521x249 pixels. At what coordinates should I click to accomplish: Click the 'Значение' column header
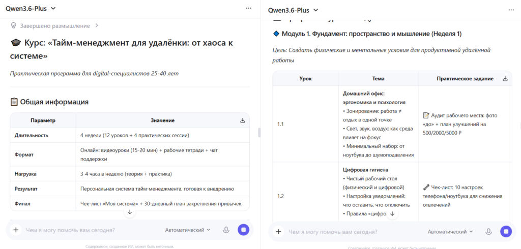pyautogui.click(x=162, y=120)
